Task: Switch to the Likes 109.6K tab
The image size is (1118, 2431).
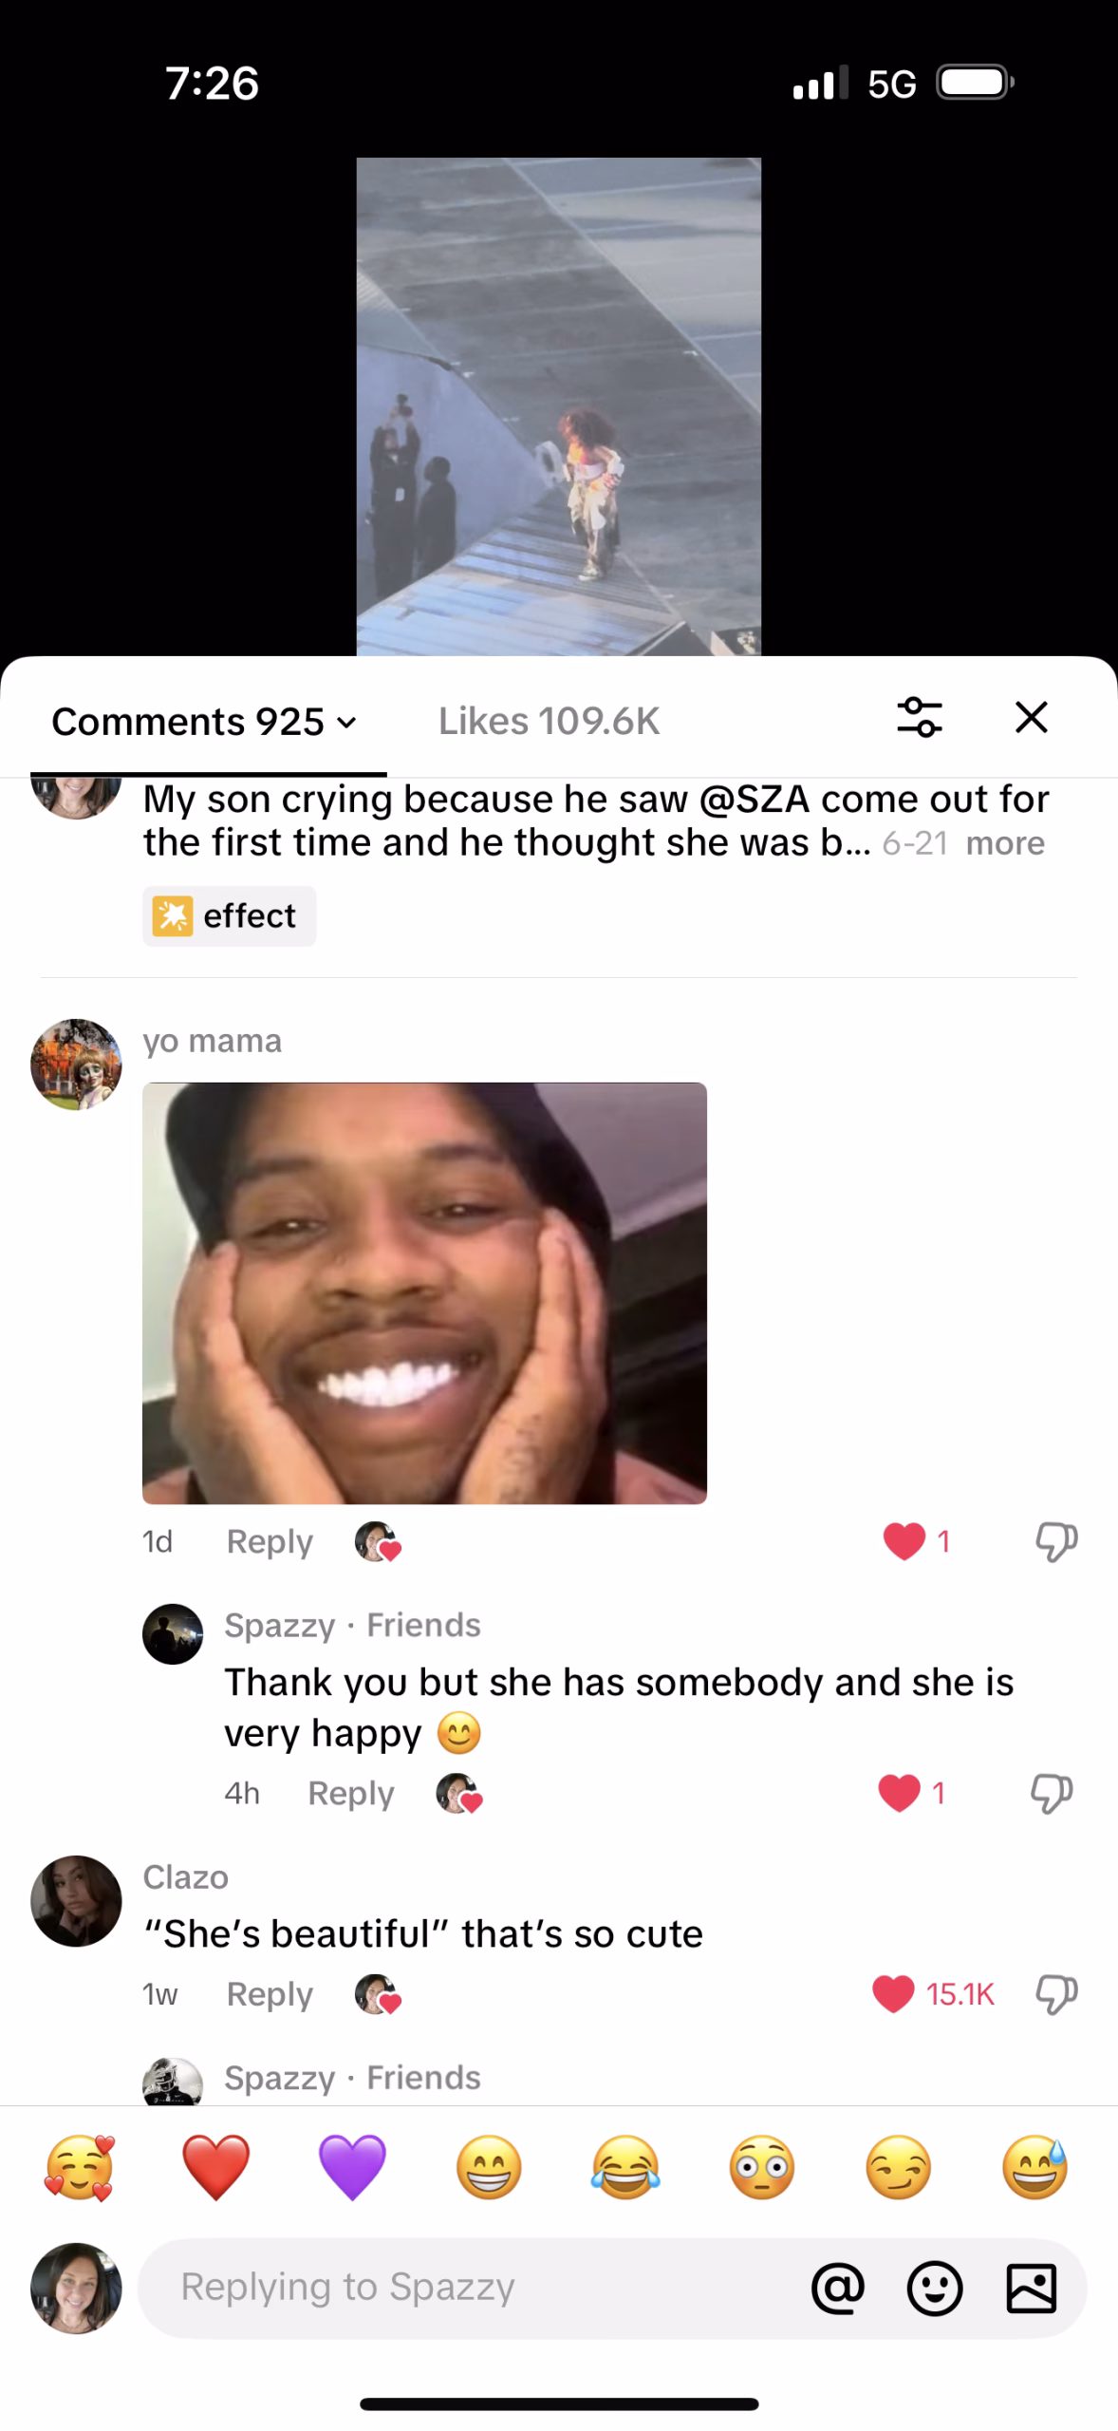Action: pos(549,722)
